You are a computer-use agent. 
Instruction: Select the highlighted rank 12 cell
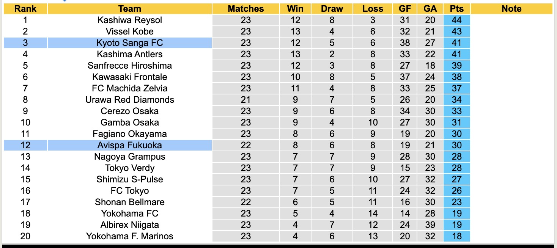(x=25, y=145)
